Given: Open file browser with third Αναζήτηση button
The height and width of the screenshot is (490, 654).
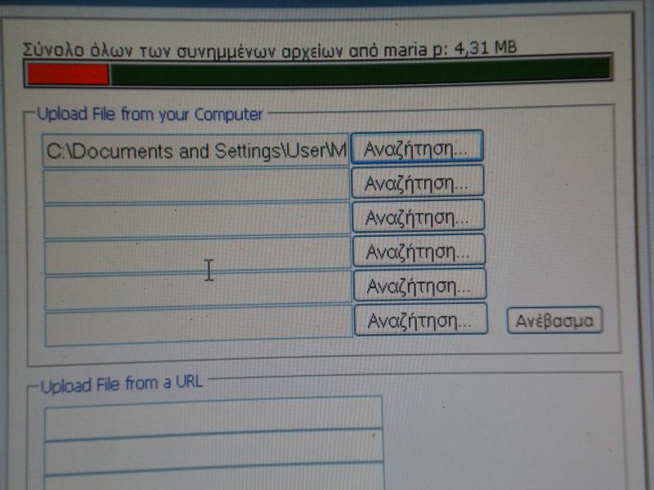Looking at the screenshot, I should pos(418,216).
